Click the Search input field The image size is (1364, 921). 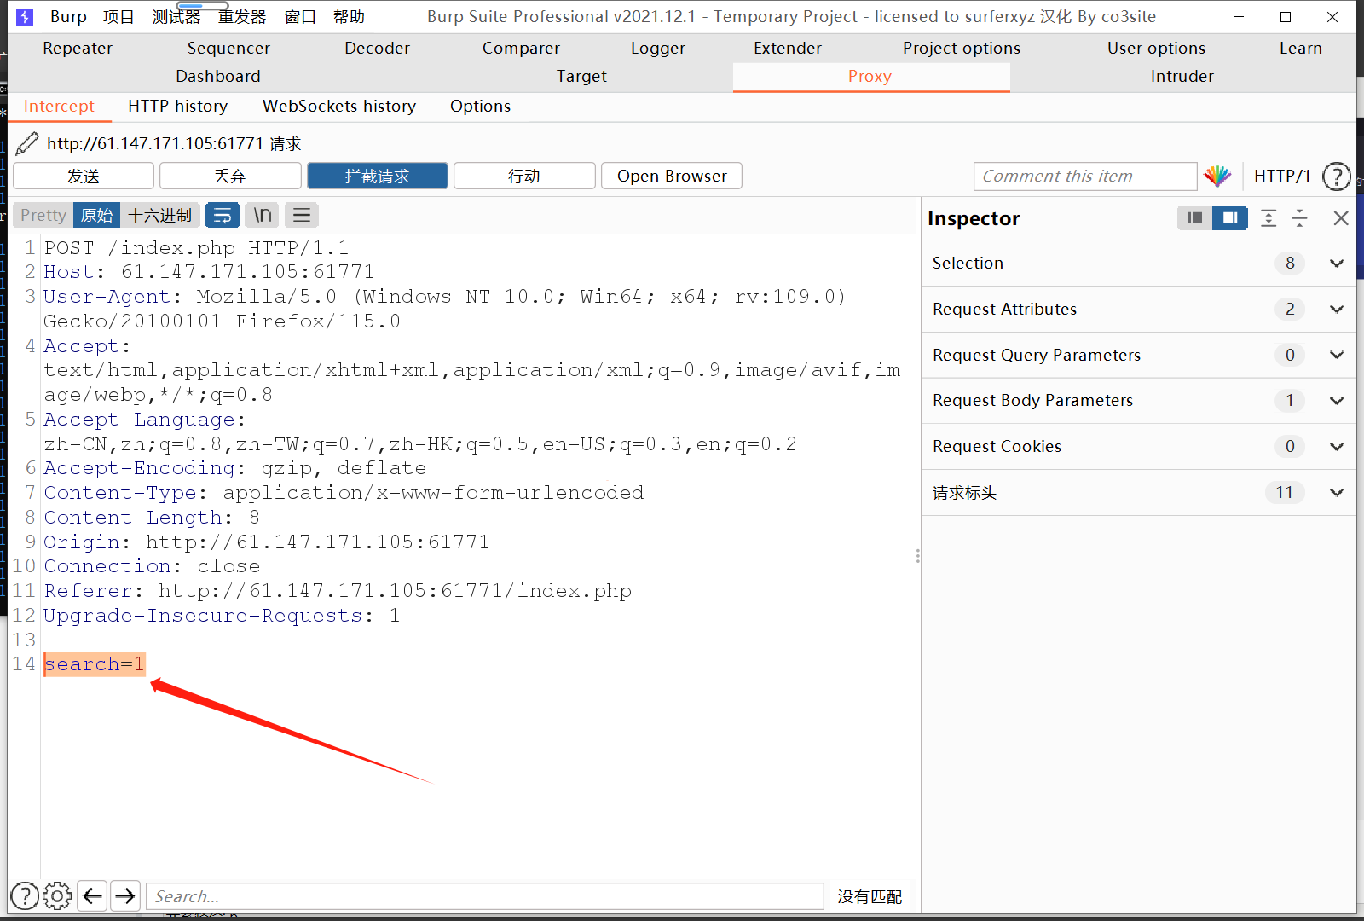[485, 896]
